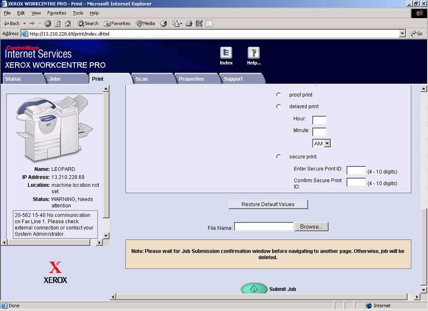Open the Tools menu

[x=78, y=13]
